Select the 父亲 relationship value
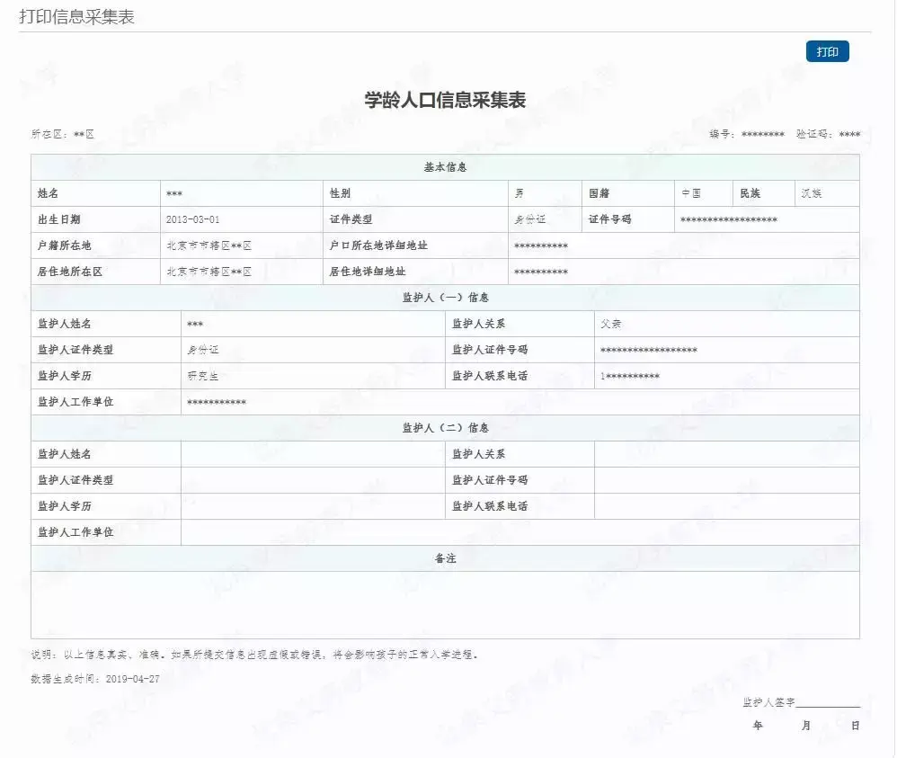 pyautogui.click(x=611, y=324)
